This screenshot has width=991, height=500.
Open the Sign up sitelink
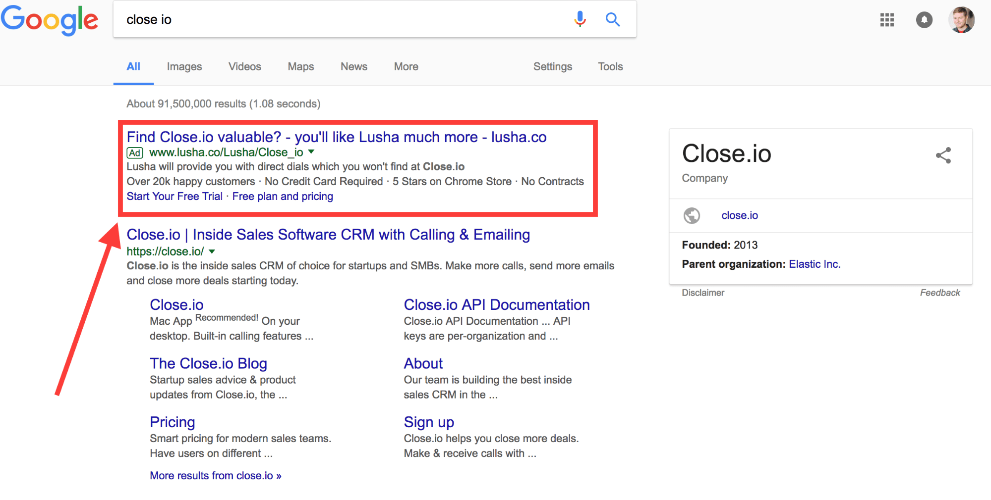coord(429,422)
